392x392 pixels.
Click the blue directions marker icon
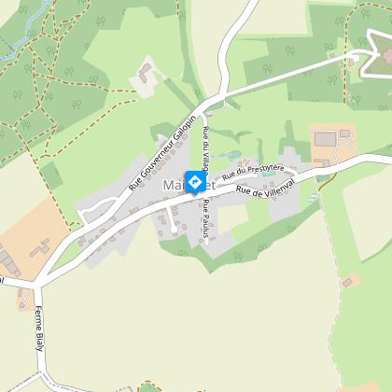pyautogui.click(x=195, y=183)
